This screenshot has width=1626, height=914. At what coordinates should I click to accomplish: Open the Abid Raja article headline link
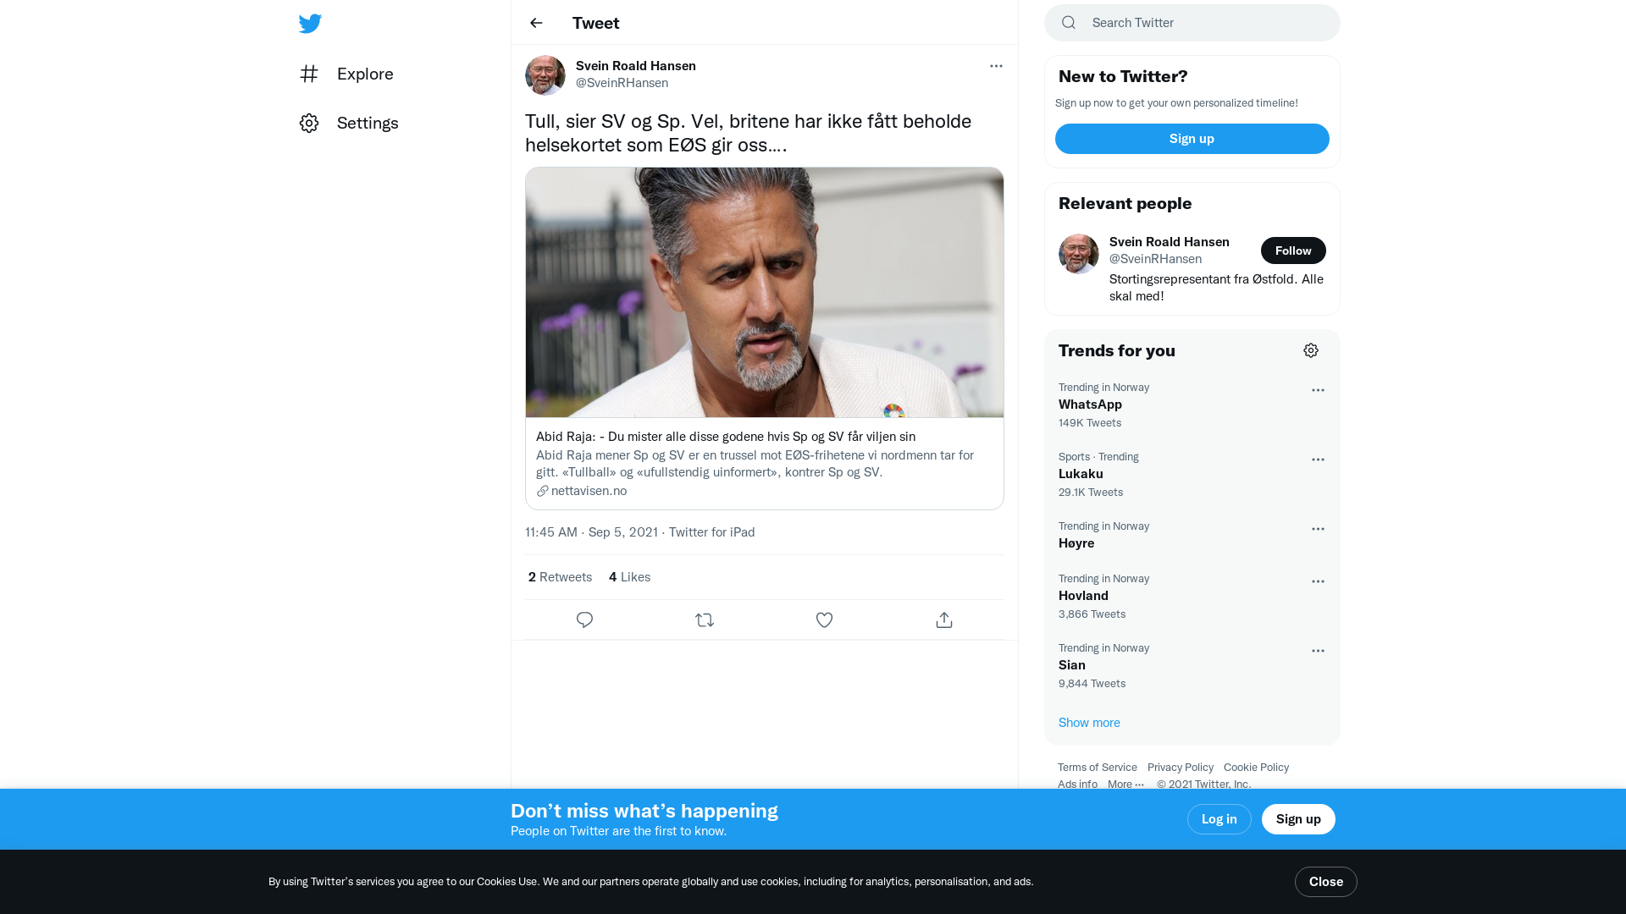(x=726, y=437)
